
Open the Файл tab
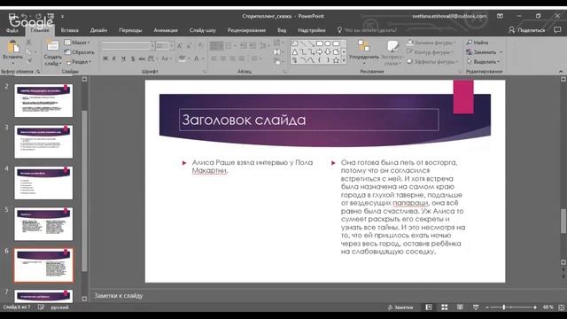tap(12, 30)
